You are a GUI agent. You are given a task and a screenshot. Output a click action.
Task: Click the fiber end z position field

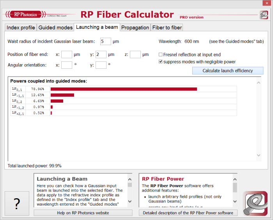135,54
